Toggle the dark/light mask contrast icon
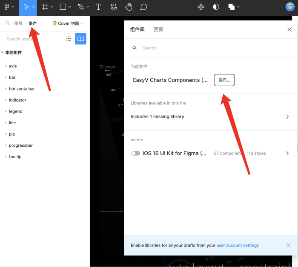 [216, 7]
